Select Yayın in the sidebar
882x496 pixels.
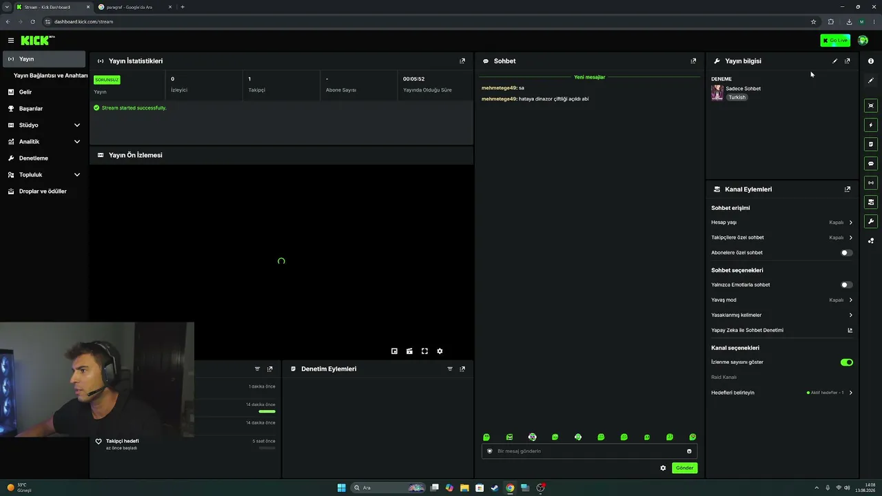(x=44, y=59)
